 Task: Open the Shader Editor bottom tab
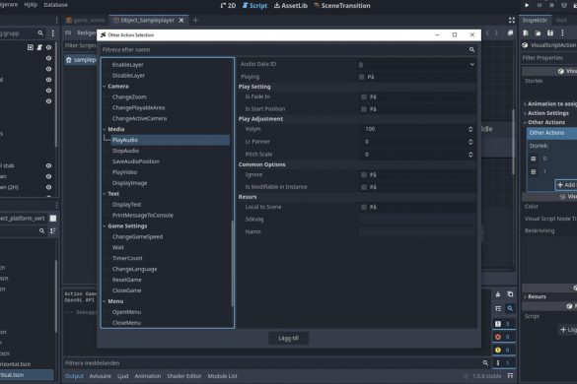point(184,376)
